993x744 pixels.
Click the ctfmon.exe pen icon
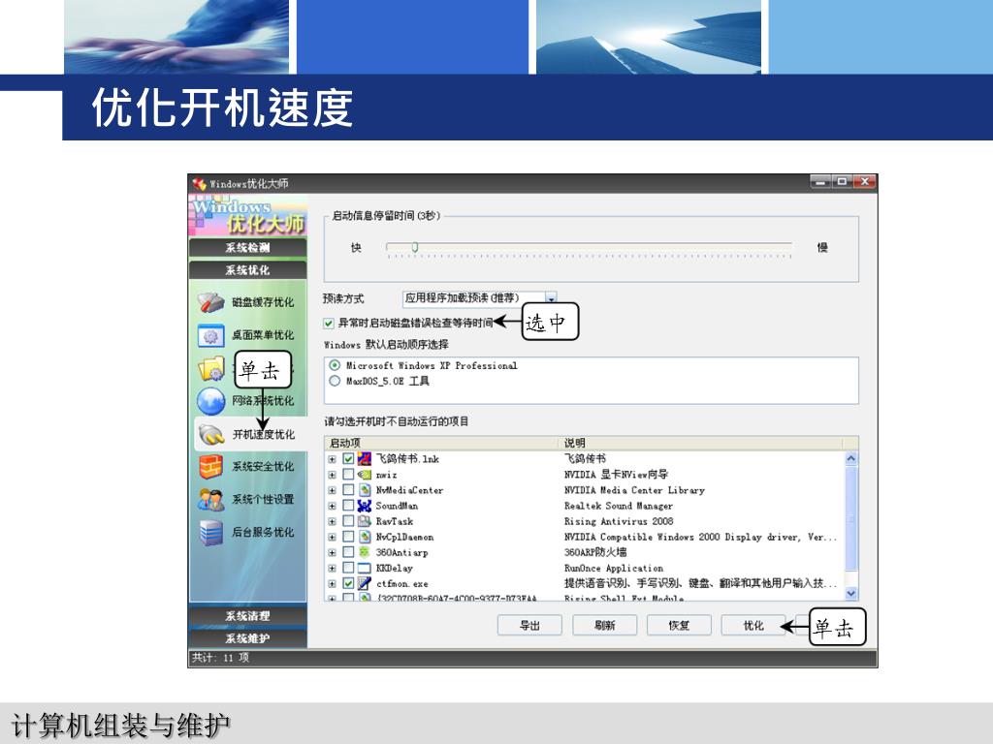coord(365,583)
